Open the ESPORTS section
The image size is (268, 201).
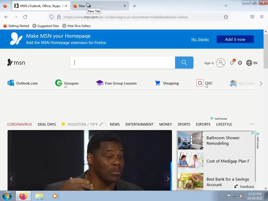click(x=203, y=124)
